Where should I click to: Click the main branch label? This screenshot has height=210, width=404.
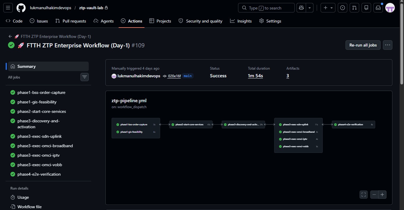coord(188,76)
